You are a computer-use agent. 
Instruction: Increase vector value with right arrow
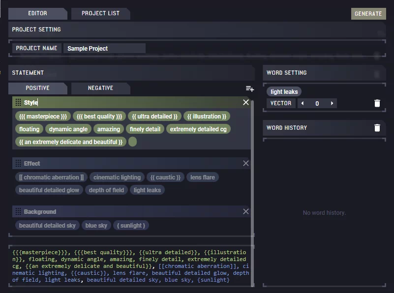pyautogui.click(x=333, y=103)
